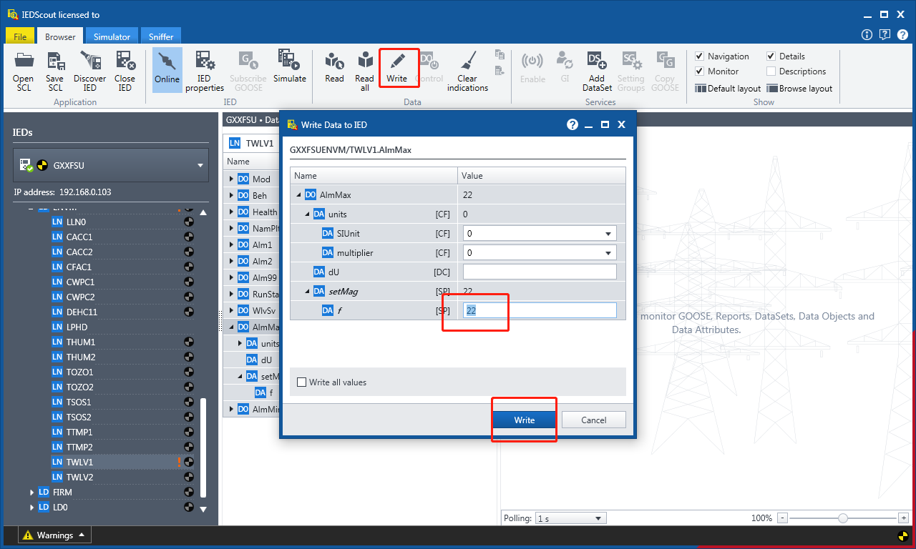Image resolution: width=916 pixels, height=549 pixels.
Task: Click the zoom slider handle
Action: [843, 518]
